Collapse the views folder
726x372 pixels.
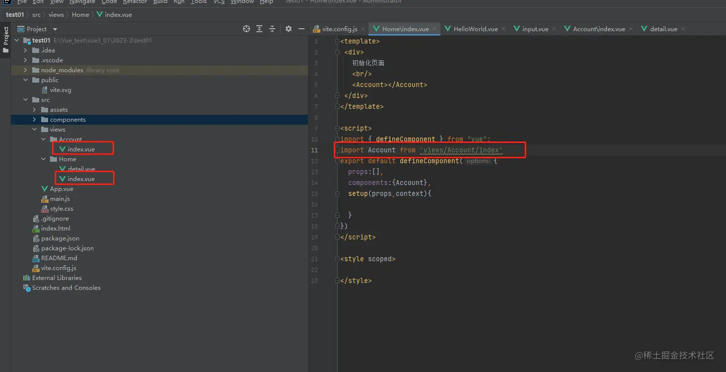[35, 130]
